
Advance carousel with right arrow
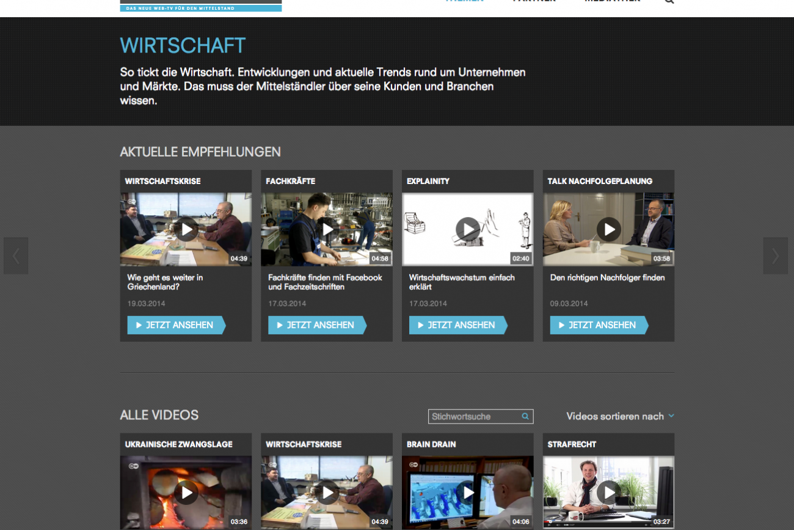point(775,256)
